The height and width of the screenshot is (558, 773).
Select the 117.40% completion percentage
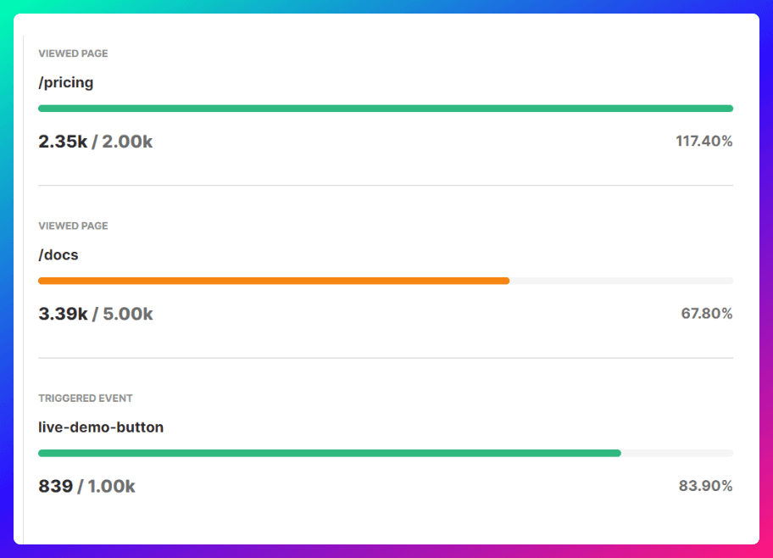click(x=703, y=141)
